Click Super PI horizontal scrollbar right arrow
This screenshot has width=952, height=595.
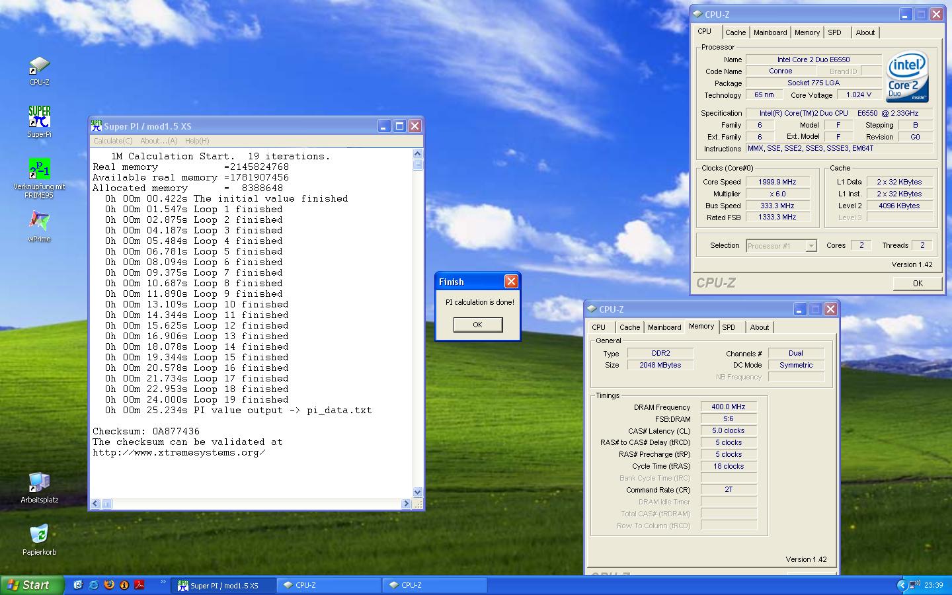pos(407,504)
